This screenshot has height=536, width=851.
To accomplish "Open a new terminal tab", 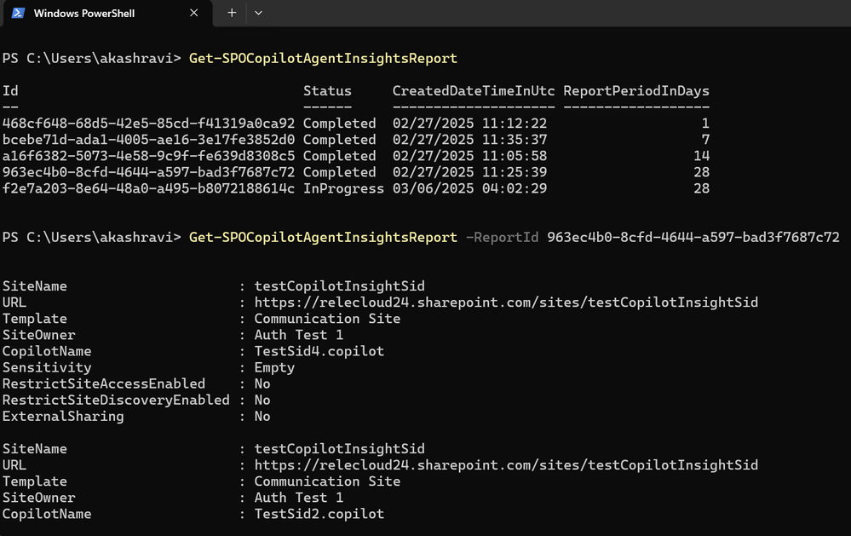I will 232,13.
